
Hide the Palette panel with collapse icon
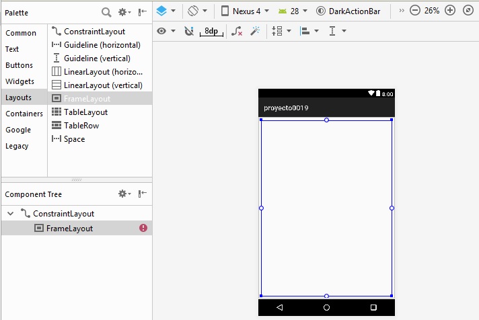143,12
